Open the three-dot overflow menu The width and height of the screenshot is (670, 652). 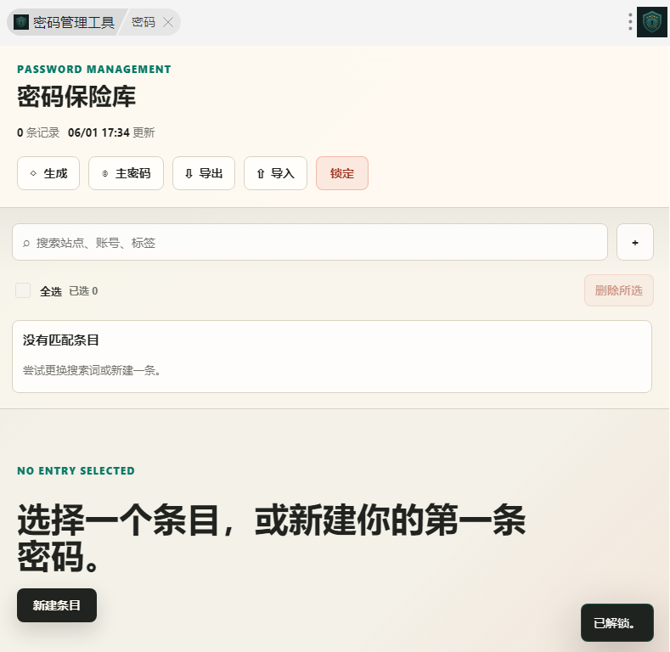click(x=630, y=22)
